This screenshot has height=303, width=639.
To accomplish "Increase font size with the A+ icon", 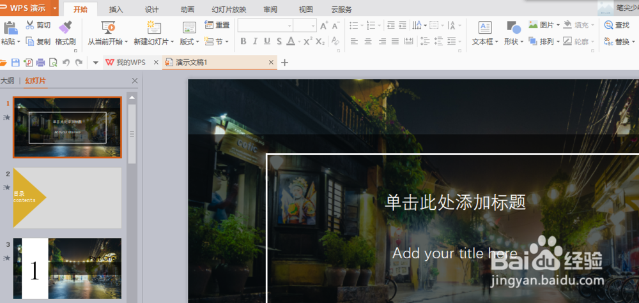I will (x=324, y=26).
